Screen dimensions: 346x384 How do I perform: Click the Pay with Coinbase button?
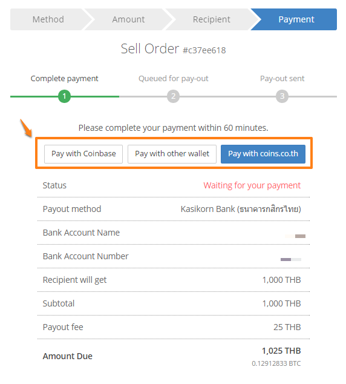tap(83, 154)
